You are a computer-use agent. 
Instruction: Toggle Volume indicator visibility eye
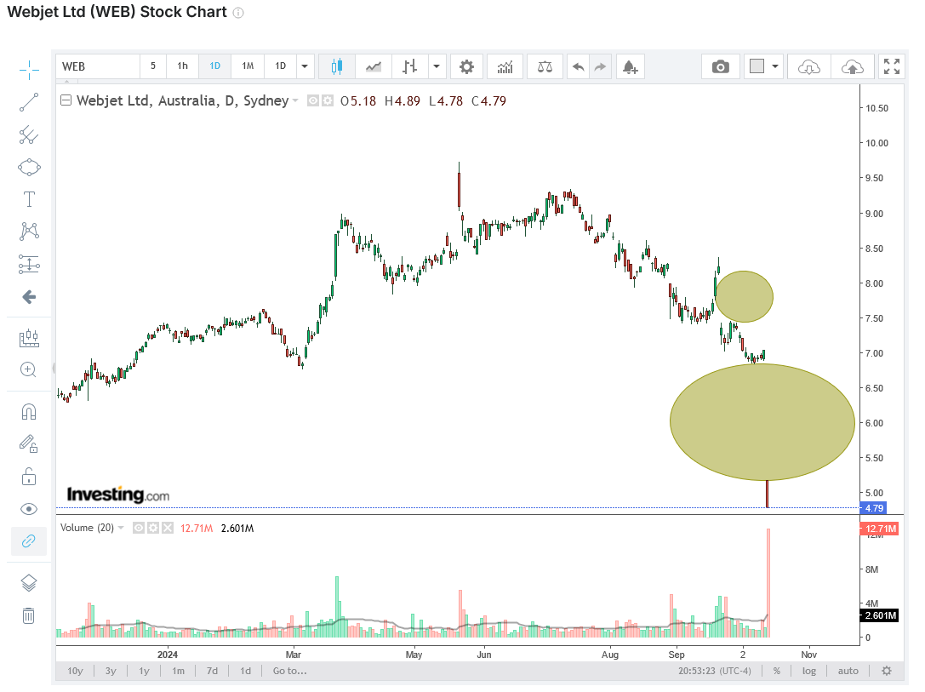pos(139,528)
